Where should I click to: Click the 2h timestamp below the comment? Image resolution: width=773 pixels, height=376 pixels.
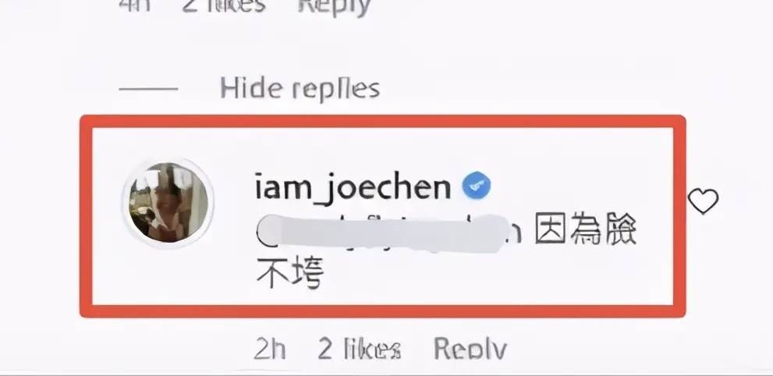pyautogui.click(x=270, y=349)
